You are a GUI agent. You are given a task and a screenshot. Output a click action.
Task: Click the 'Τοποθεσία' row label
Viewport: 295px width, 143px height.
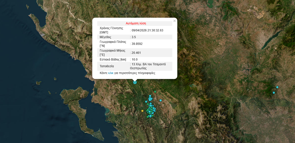point(107,66)
